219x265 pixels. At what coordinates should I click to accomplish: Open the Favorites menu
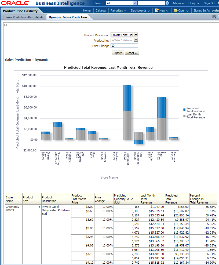(118, 10)
